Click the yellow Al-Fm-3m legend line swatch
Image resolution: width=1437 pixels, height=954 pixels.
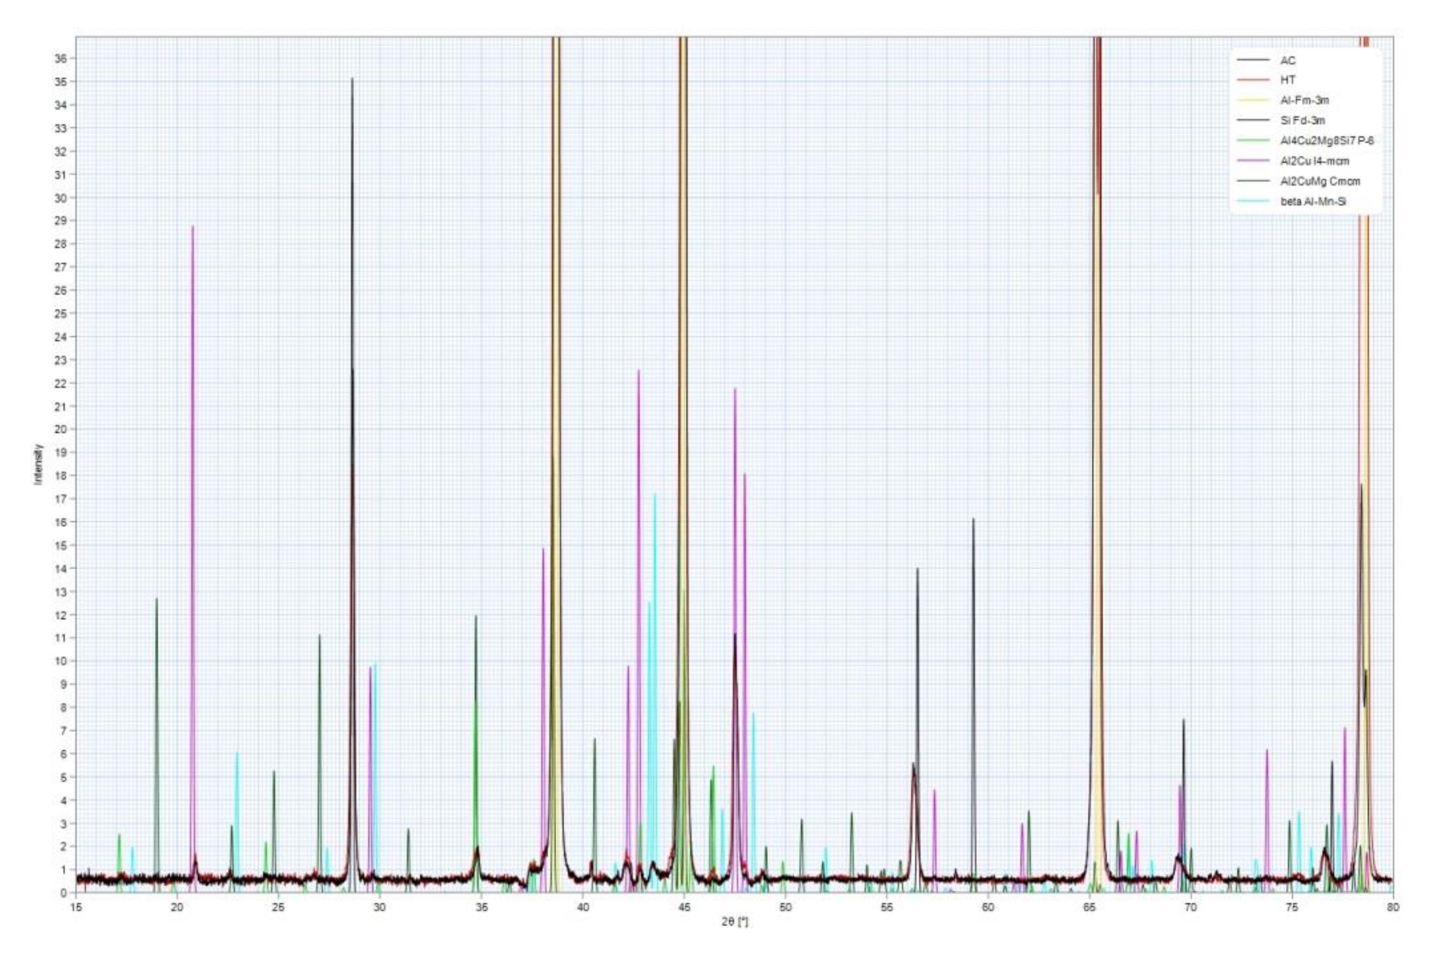tap(1253, 100)
